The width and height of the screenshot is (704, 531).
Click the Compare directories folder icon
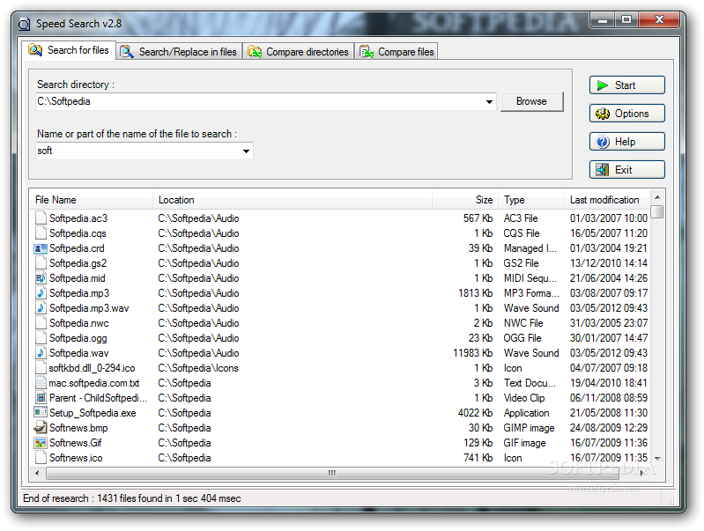(255, 52)
